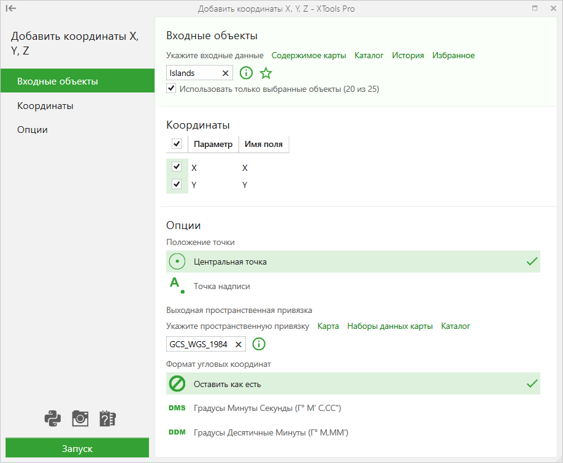Open 'Избранное' link
Image resolution: width=563 pixels, height=463 pixels.
pyautogui.click(x=453, y=56)
